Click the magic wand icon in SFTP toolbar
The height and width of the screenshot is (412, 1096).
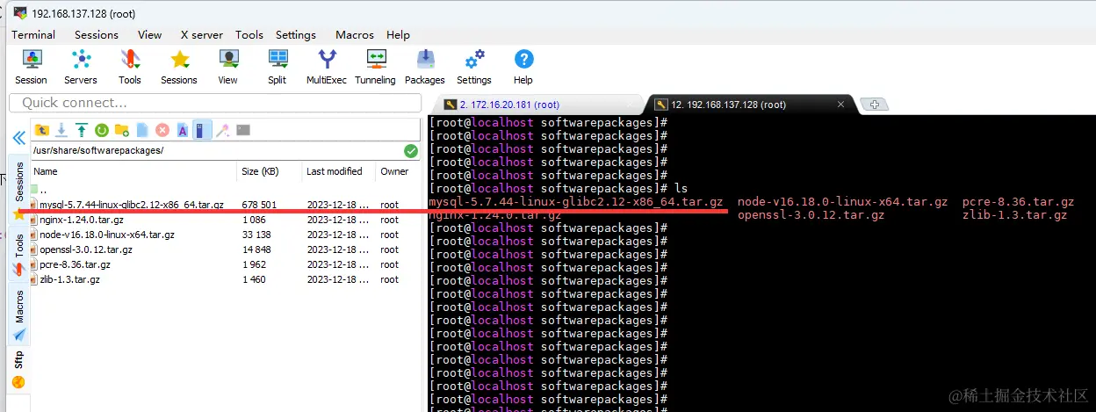[x=223, y=130]
